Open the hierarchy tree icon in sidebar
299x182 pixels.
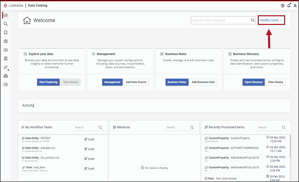tap(6, 41)
